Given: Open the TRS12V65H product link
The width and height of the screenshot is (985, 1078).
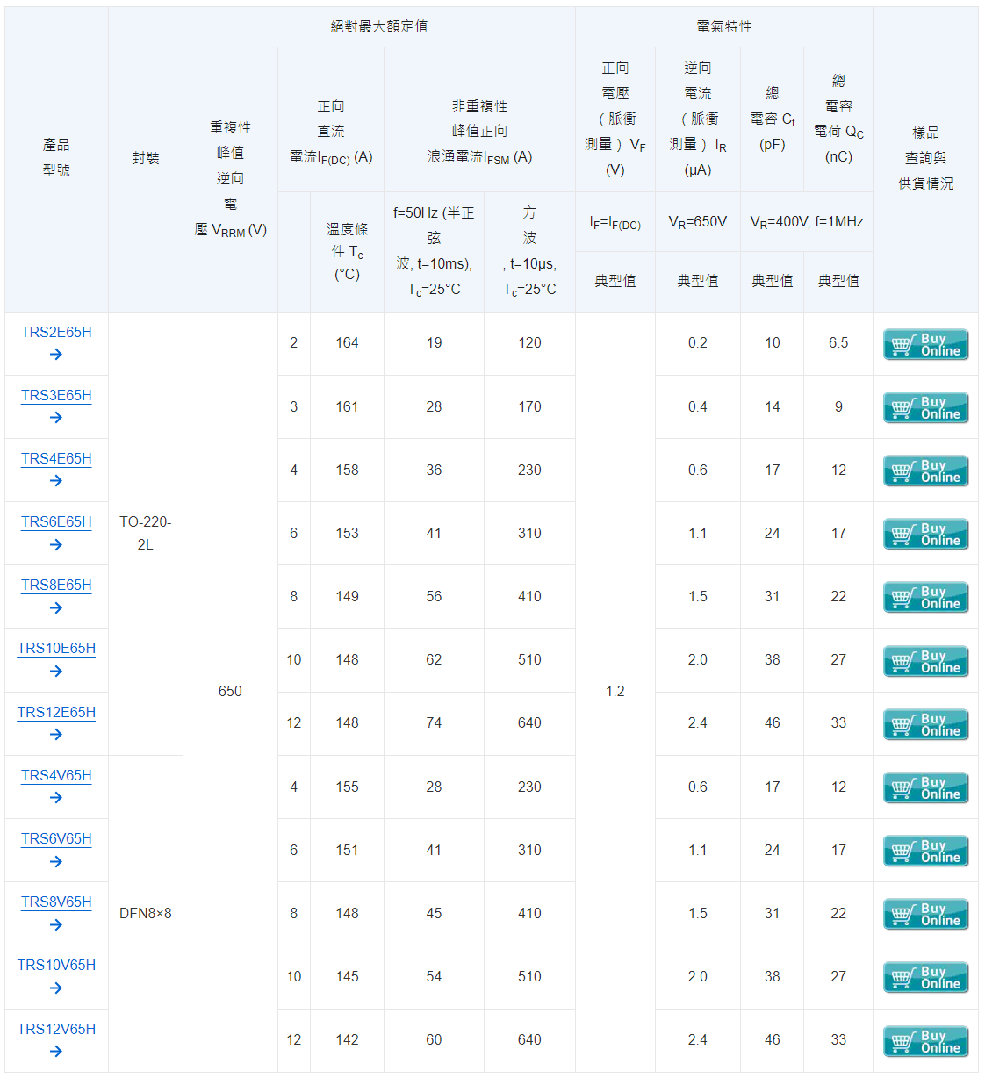Looking at the screenshot, I should (x=56, y=1030).
